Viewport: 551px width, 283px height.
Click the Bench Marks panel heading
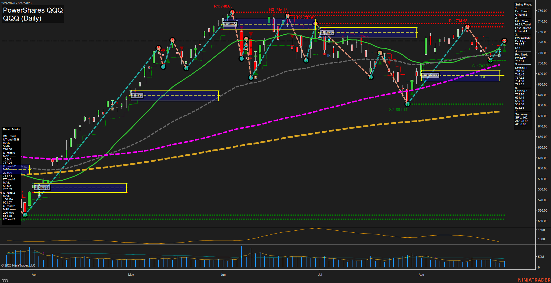tap(12, 130)
